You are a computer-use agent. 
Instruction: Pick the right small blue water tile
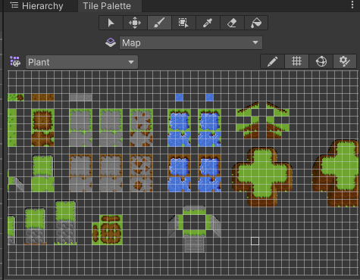pyautogui.click(x=209, y=98)
